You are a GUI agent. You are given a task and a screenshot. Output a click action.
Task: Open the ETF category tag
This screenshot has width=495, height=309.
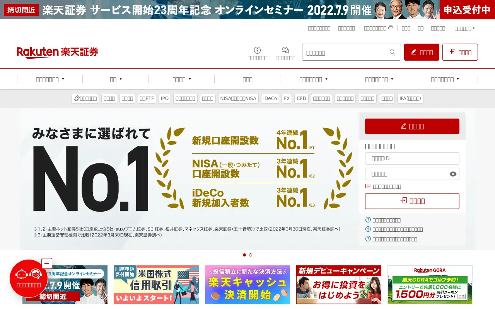(147, 98)
